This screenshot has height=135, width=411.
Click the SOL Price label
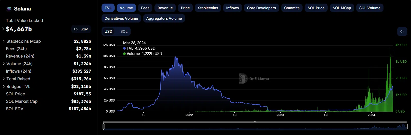(15, 94)
